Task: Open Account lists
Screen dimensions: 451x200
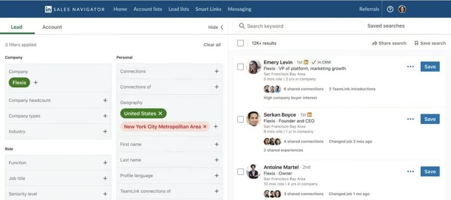Action: pyautogui.click(x=148, y=9)
